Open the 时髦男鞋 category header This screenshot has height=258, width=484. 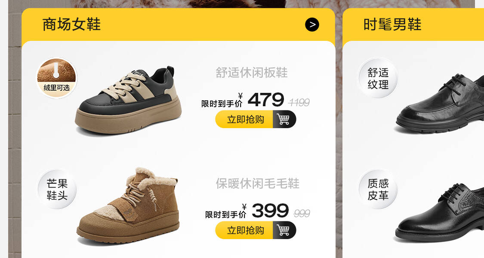(x=392, y=25)
